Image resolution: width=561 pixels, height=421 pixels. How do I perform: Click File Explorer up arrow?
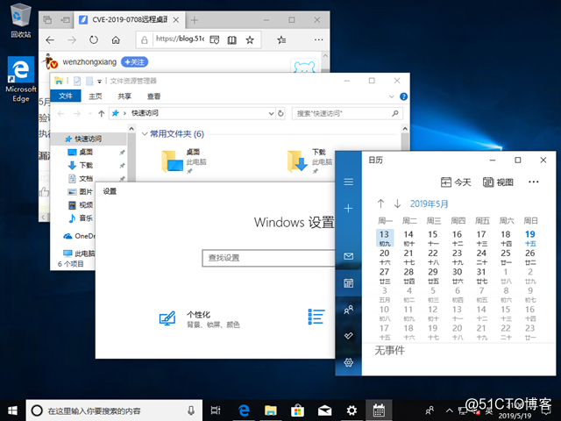102,113
